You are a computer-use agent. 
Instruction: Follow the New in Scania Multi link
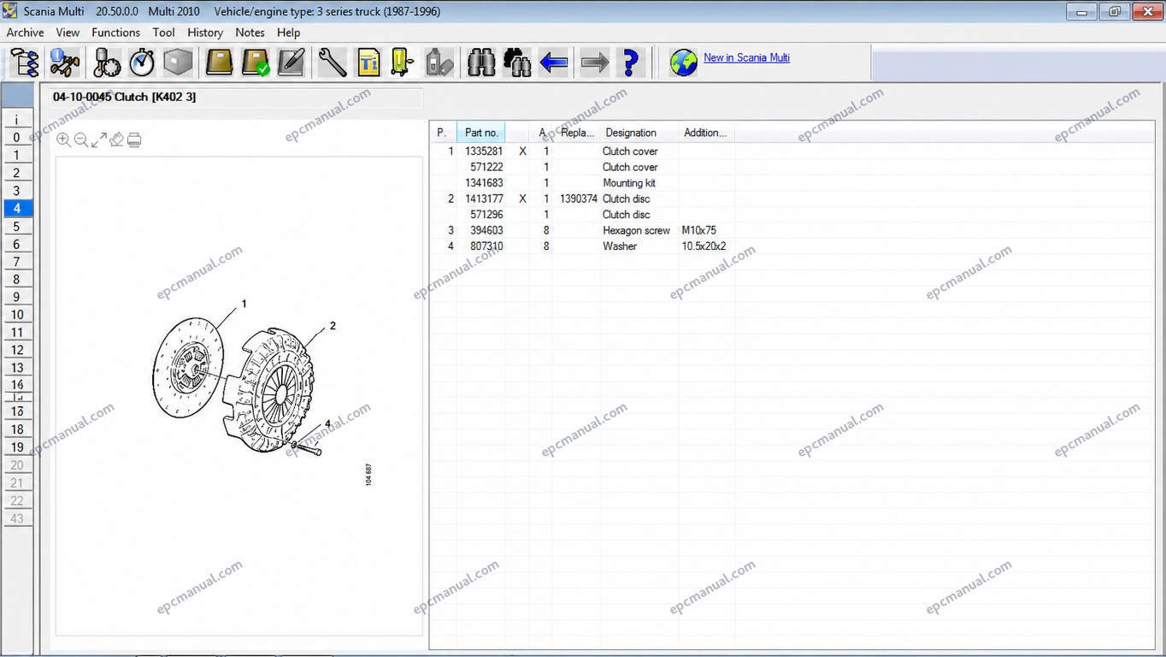pos(746,57)
